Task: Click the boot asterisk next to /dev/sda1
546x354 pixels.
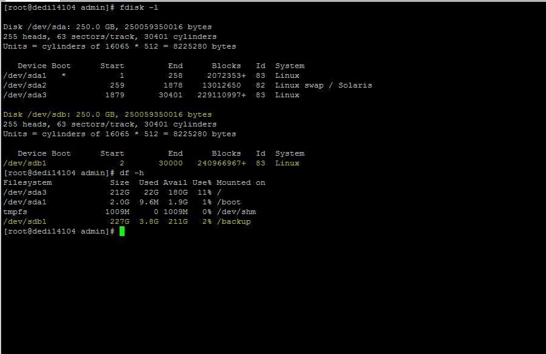Action: (64, 75)
